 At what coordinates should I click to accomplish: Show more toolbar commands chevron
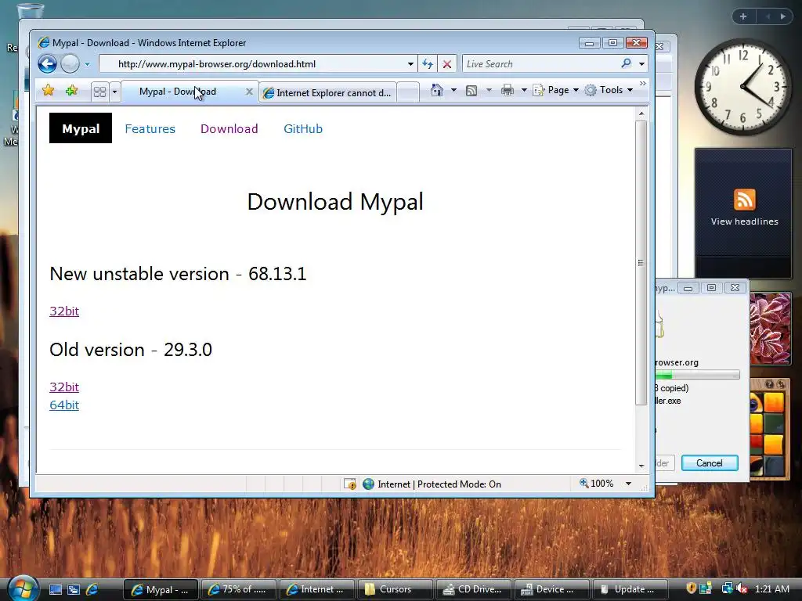click(643, 83)
